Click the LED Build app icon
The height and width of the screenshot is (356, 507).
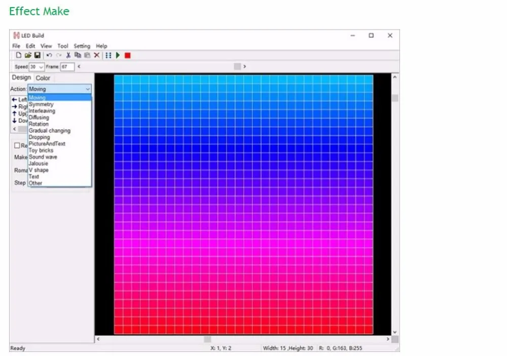16,35
